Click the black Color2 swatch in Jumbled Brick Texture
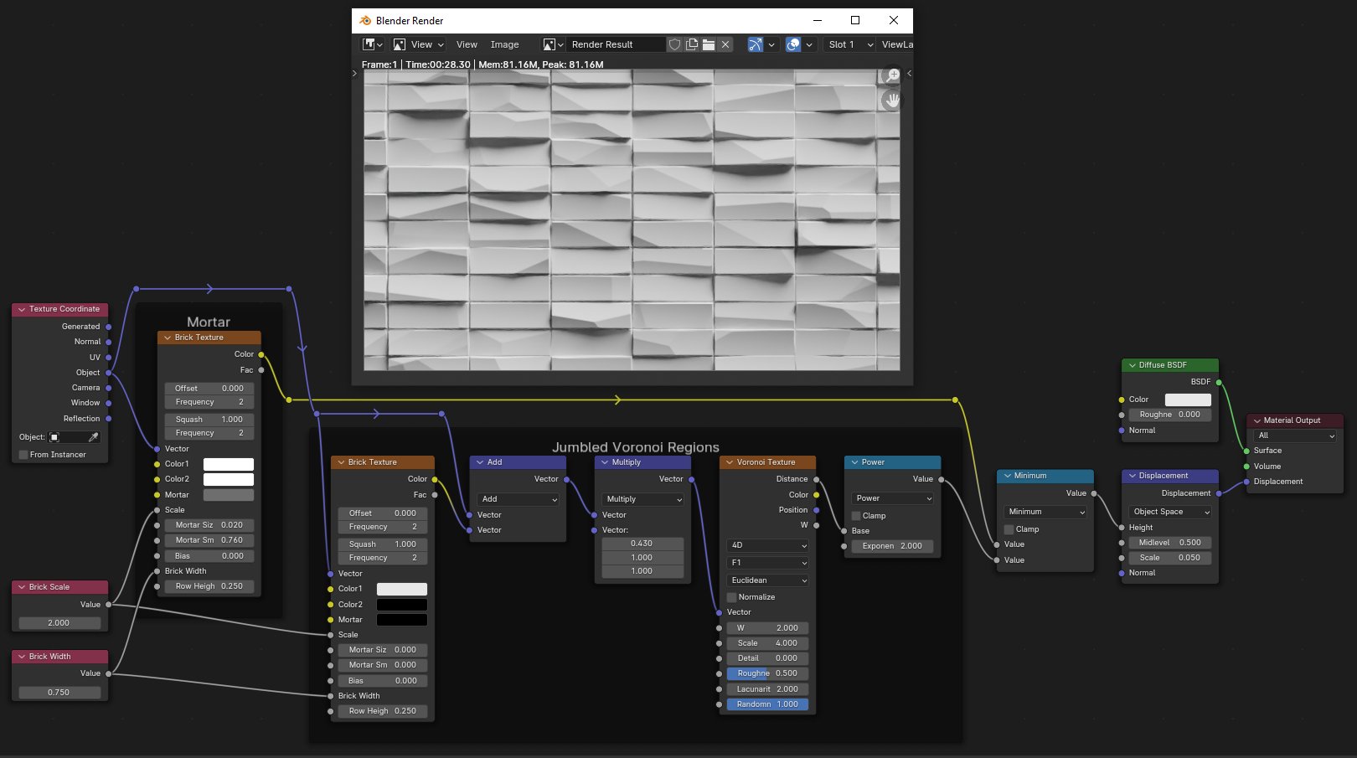 pos(402,605)
